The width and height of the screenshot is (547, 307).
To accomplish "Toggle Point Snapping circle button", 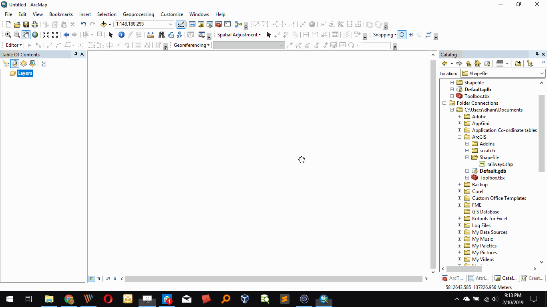I will (x=402, y=35).
